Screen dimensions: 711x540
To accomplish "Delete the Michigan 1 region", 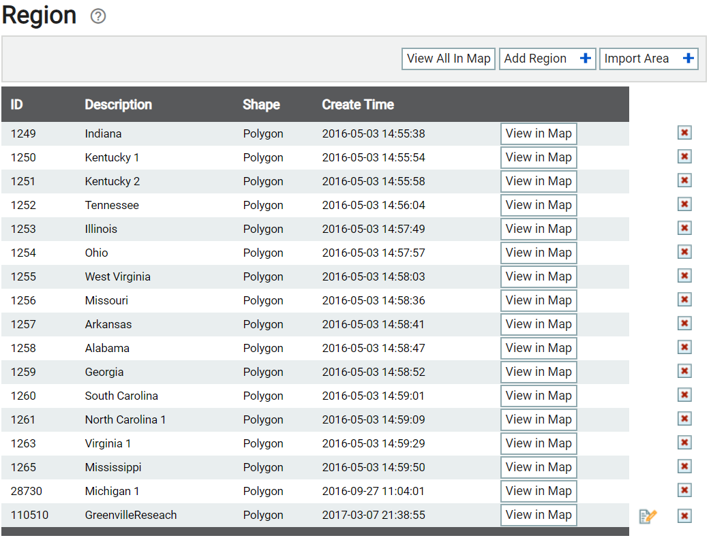I will 684,490.
